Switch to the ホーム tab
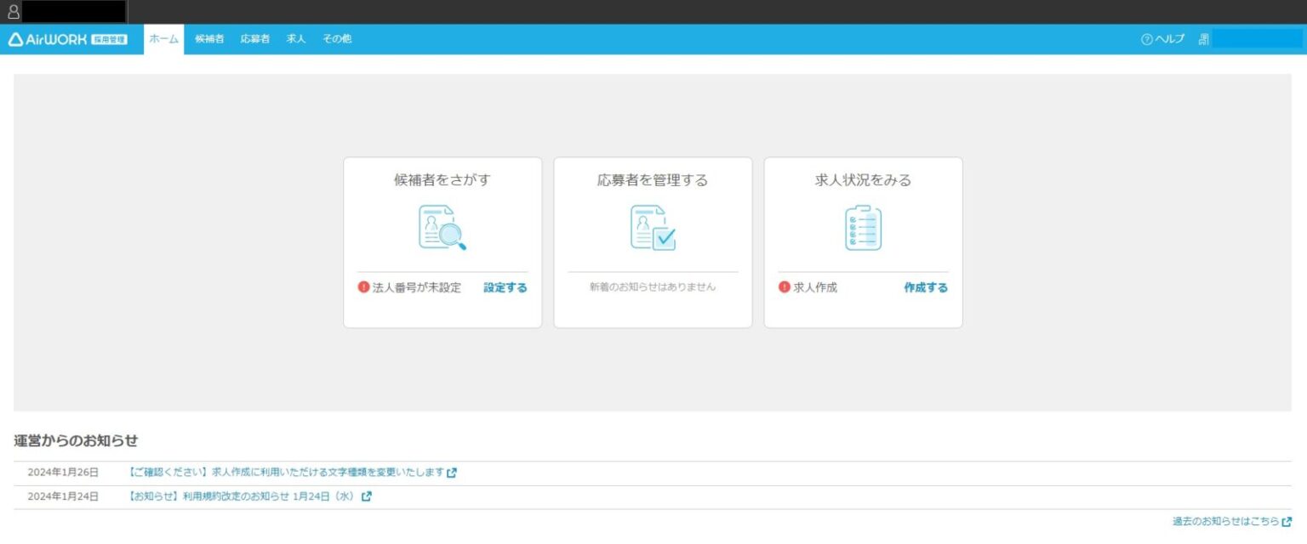The image size is (1307, 544). click(163, 38)
